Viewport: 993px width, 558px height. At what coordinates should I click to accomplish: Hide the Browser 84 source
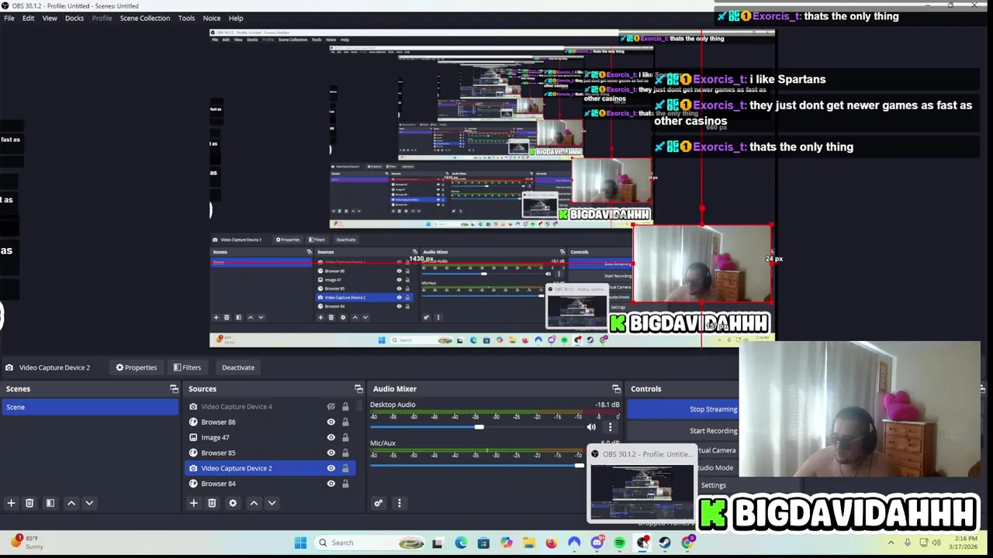click(331, 484)
